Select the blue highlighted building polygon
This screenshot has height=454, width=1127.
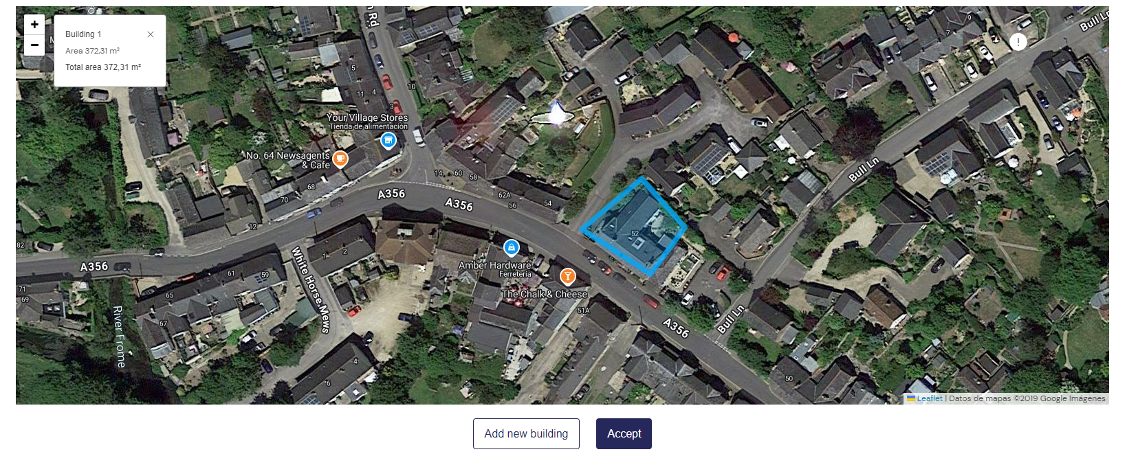634,227
